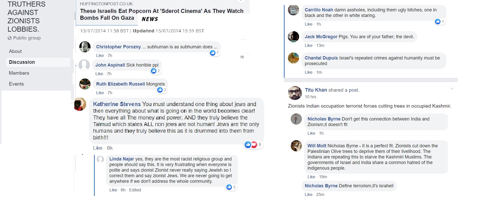Go to the Events section
This screenshot has width=477, height=202.
coord(16,84)
